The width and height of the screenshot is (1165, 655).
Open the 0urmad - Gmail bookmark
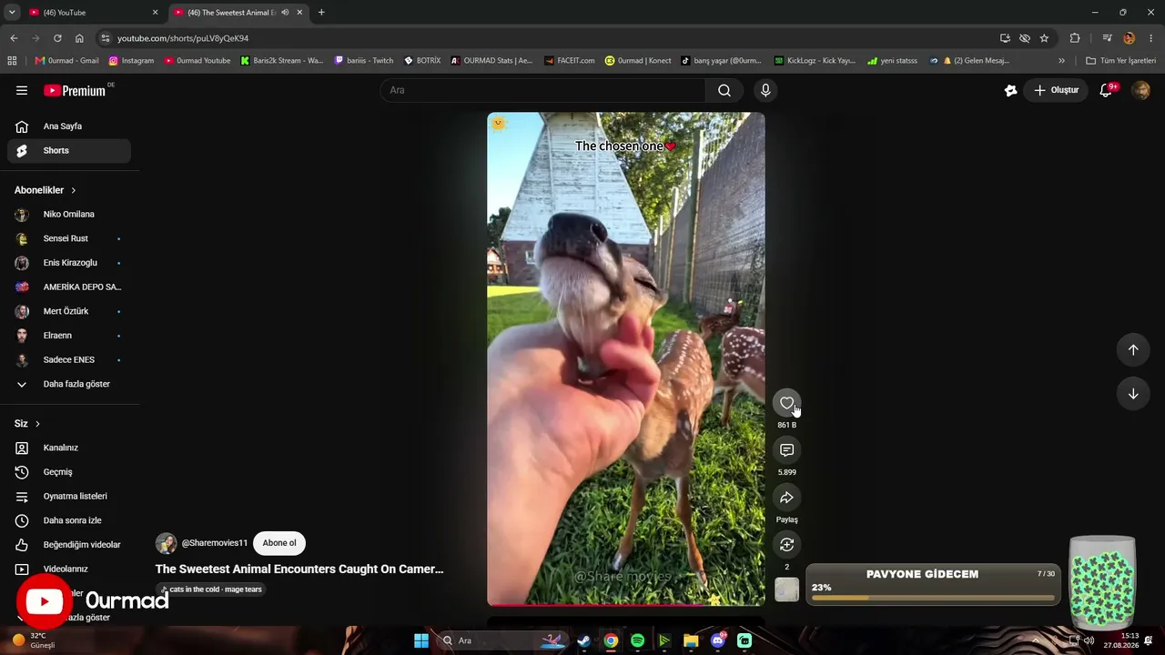coord(66,61)
